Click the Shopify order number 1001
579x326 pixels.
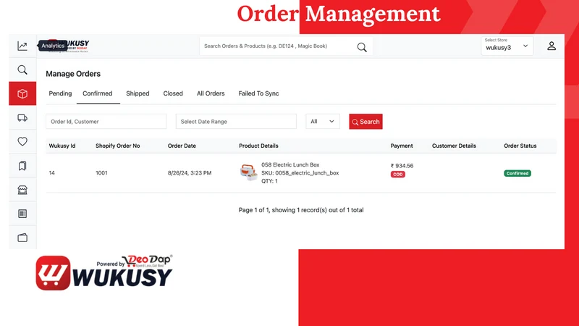(x=101, y=173)
